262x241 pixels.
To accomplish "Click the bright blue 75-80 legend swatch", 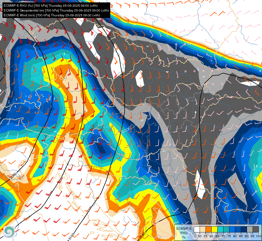I will tap(232, 229).
